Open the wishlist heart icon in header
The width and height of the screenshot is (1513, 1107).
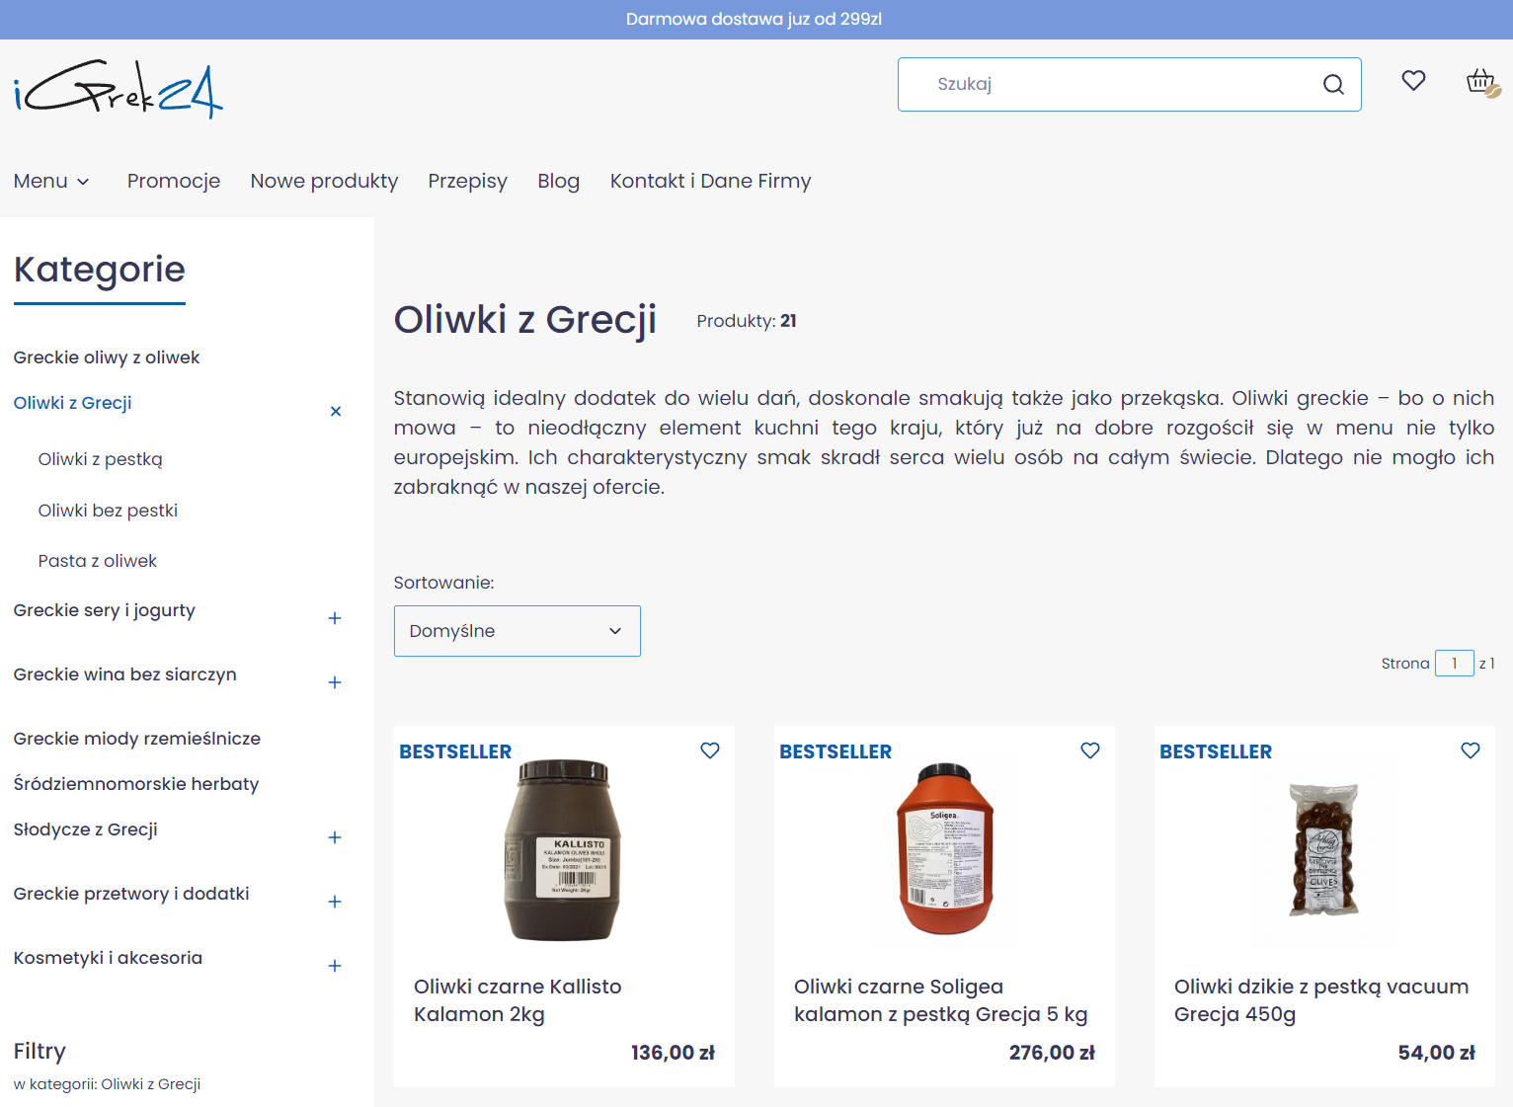tap(1413, 81)
